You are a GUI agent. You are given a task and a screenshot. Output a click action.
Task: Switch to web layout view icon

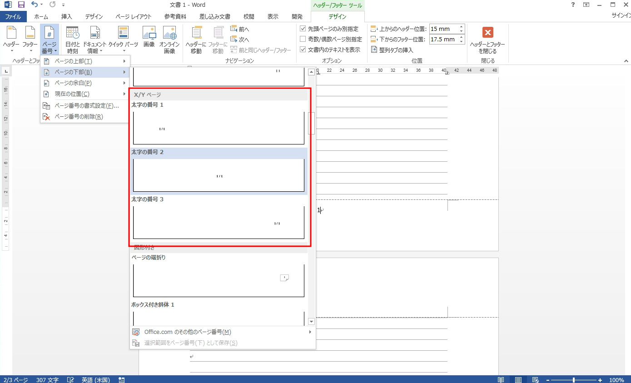pos(536,379)
